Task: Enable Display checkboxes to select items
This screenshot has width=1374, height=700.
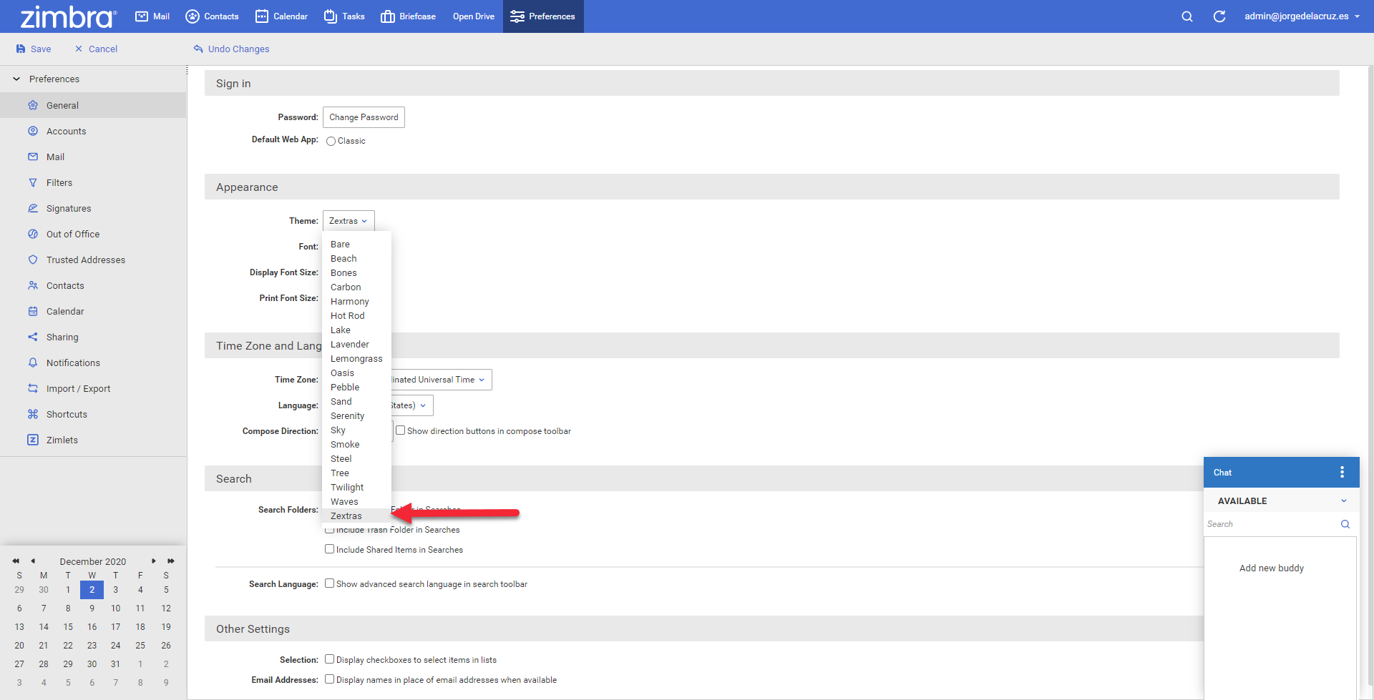Action: (330, 659)
